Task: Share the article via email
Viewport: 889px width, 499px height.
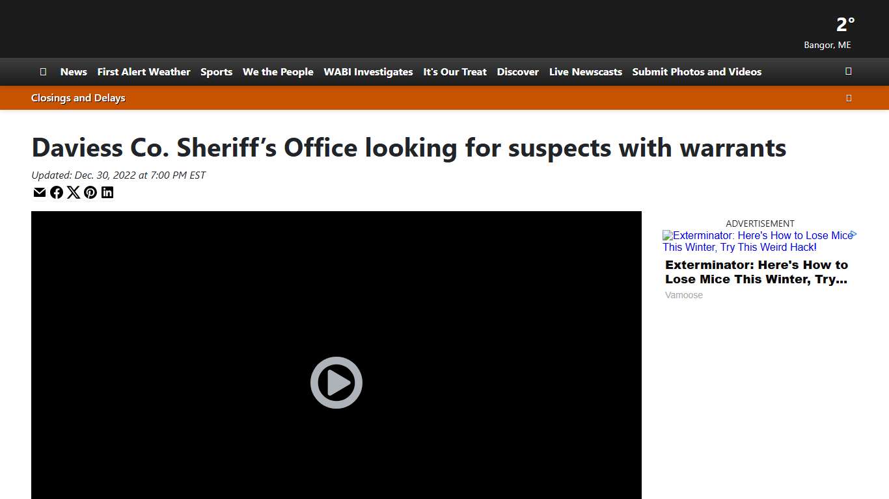Action: click(x=40, y=192)
